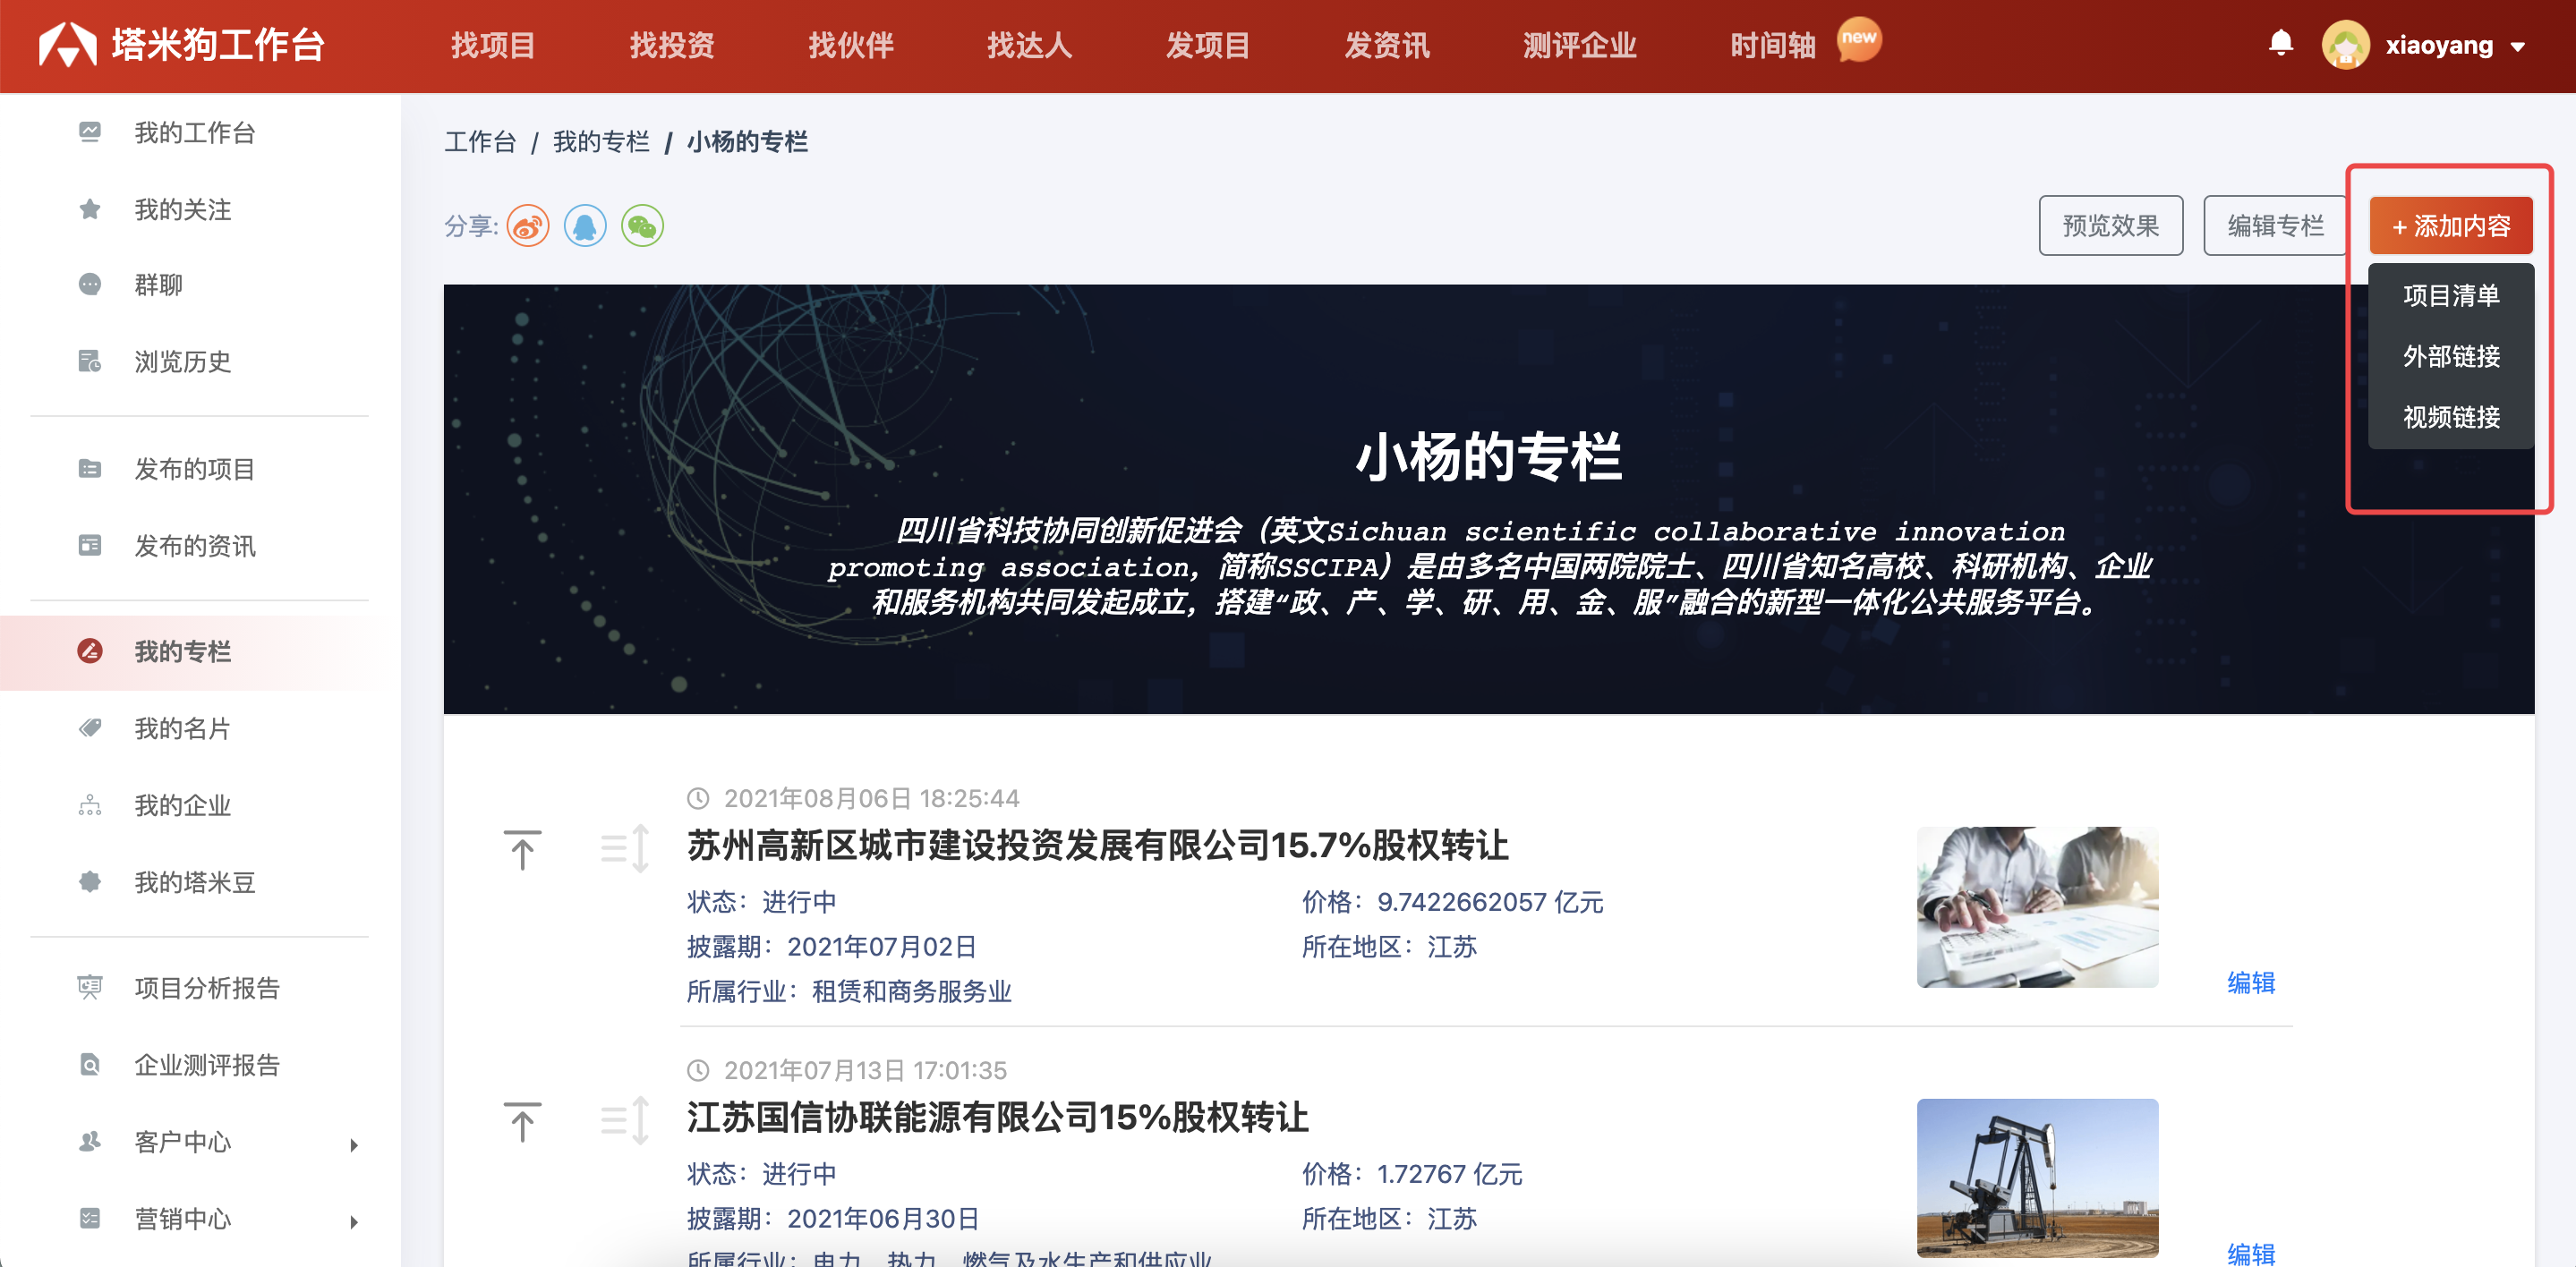
Task: Select 视频链接 from the add menu
Action: (2451, 417)
